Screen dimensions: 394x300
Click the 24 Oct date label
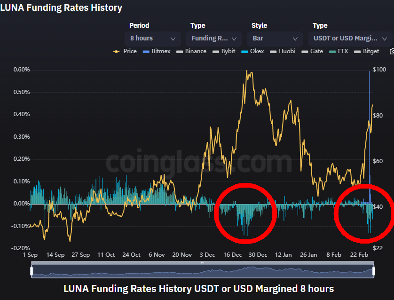[x=131, y=255]
